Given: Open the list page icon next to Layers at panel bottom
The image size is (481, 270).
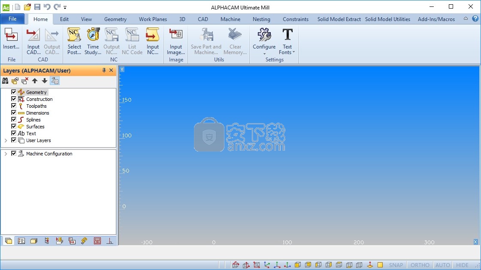Looking at the screenshot, I should (21, 241).
